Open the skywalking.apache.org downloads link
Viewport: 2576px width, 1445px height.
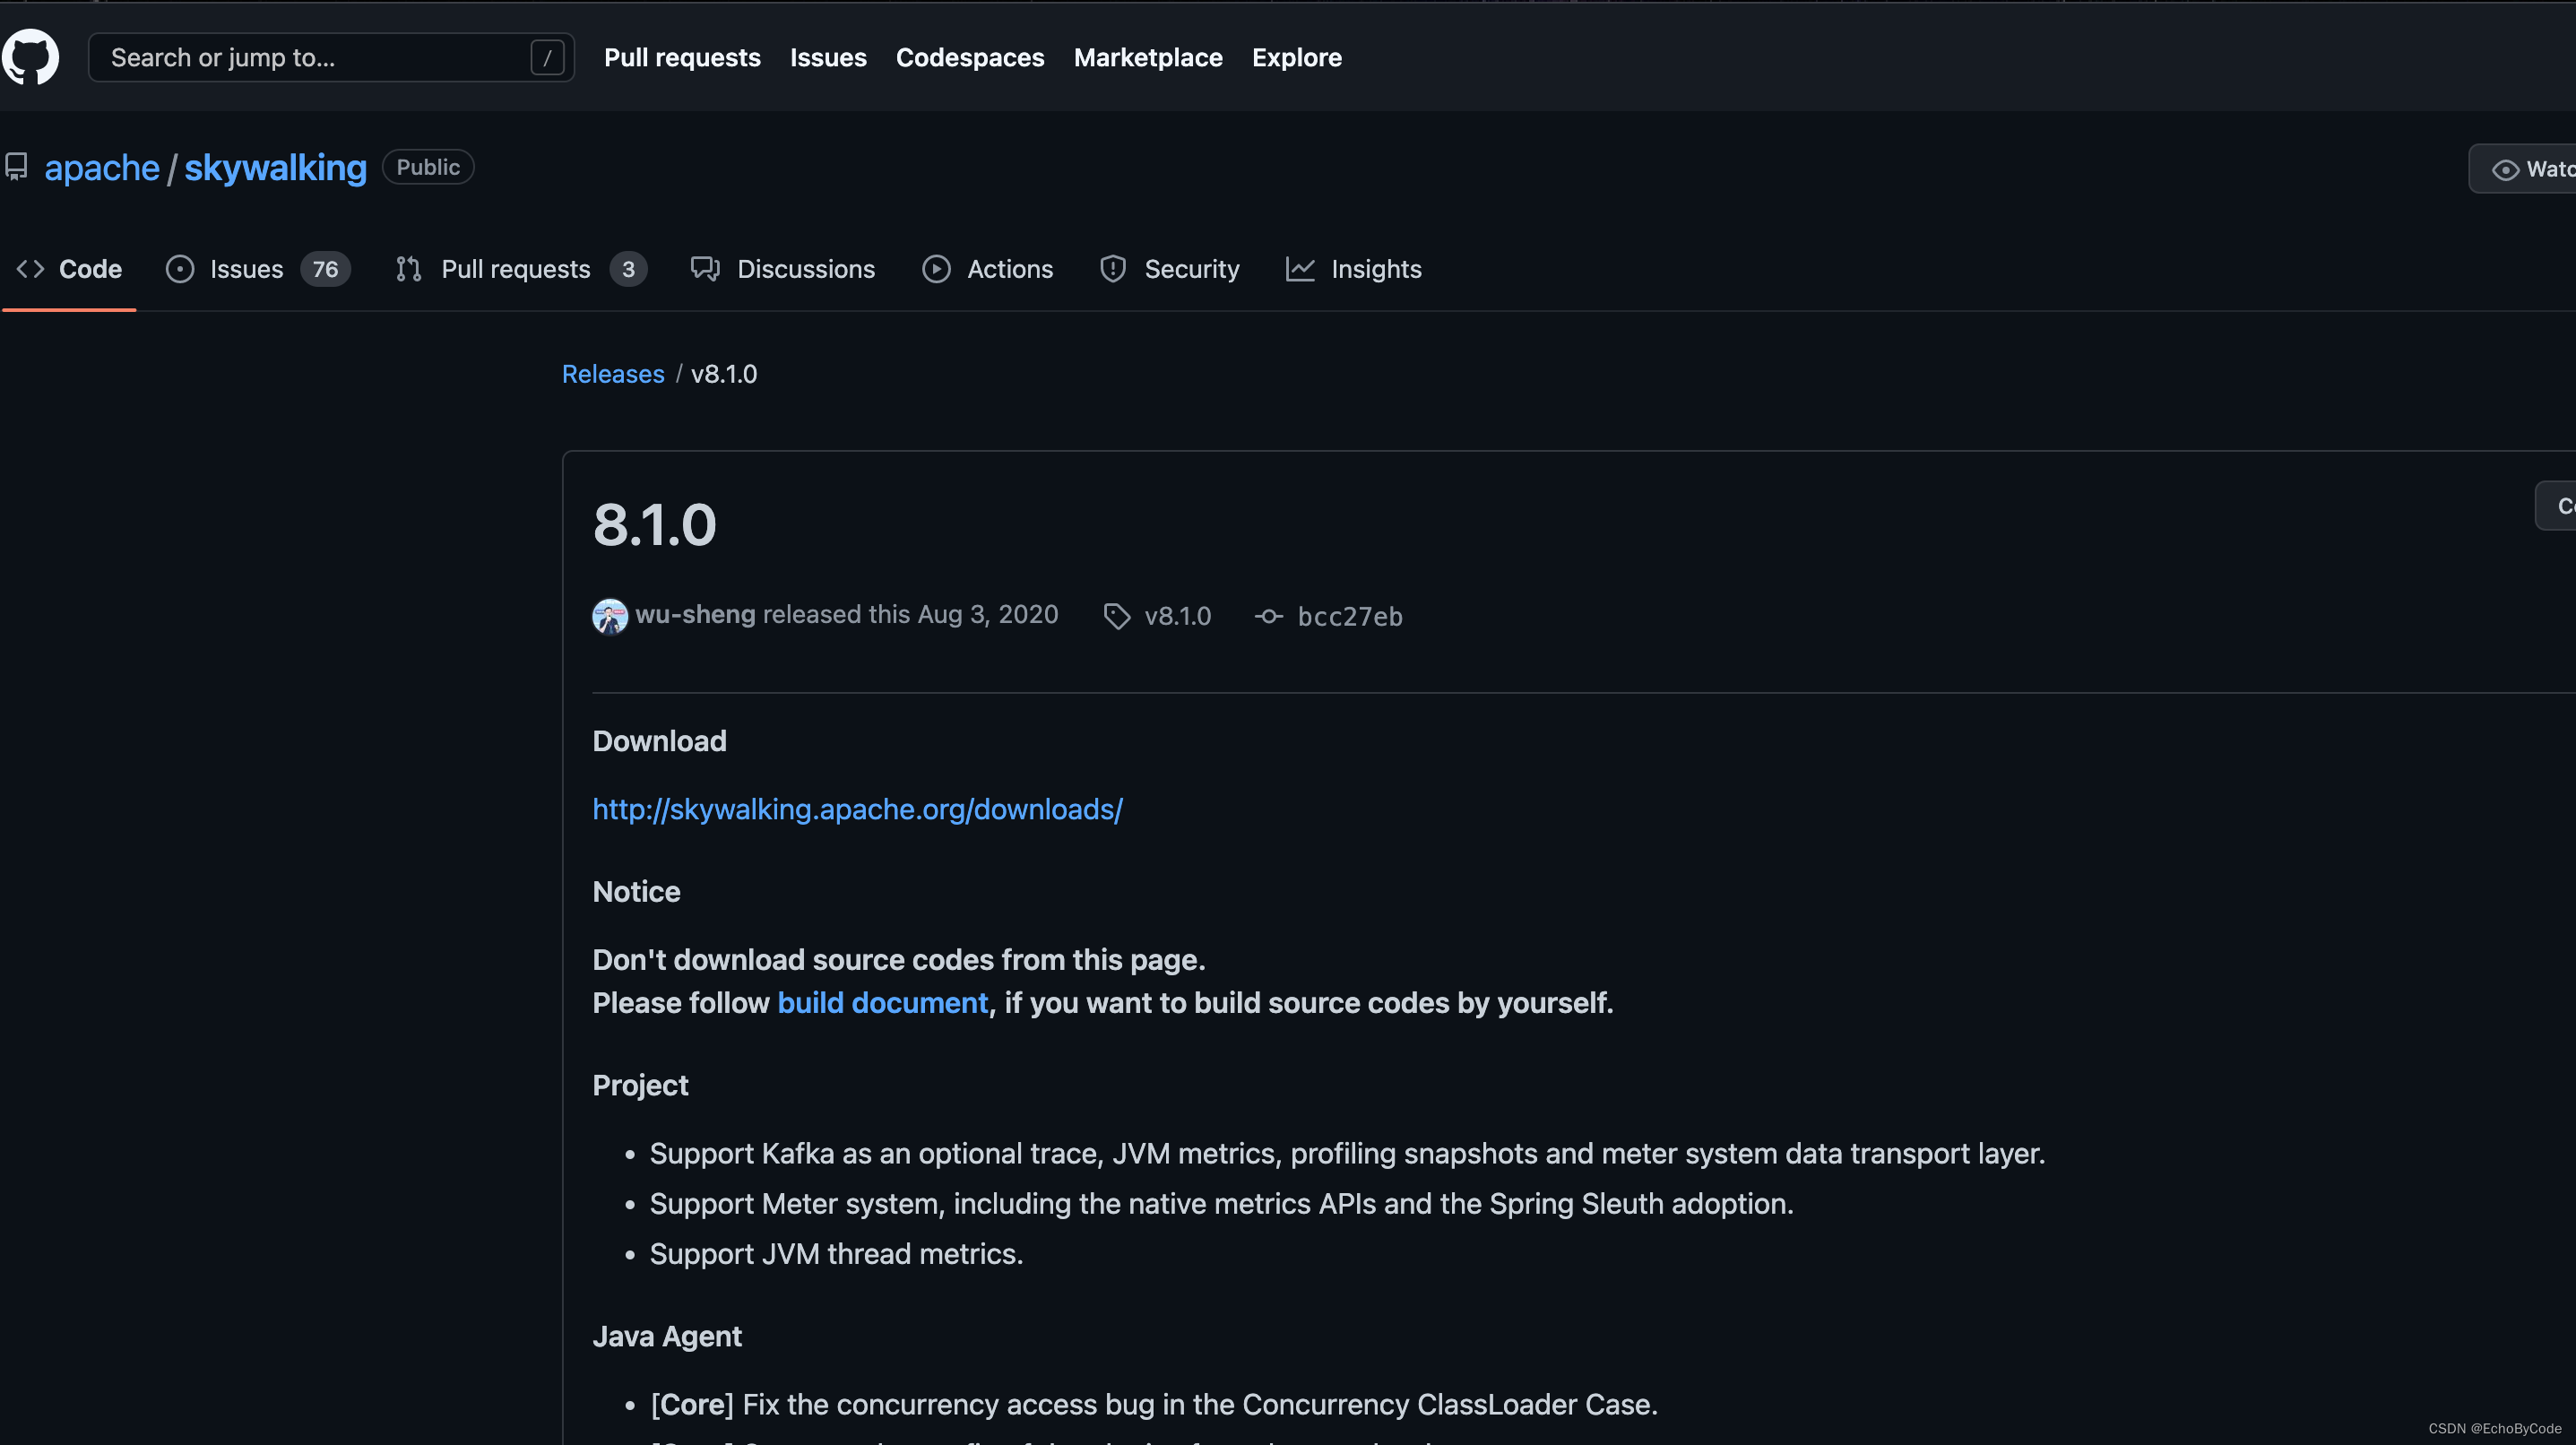click(x=857, y=809)
